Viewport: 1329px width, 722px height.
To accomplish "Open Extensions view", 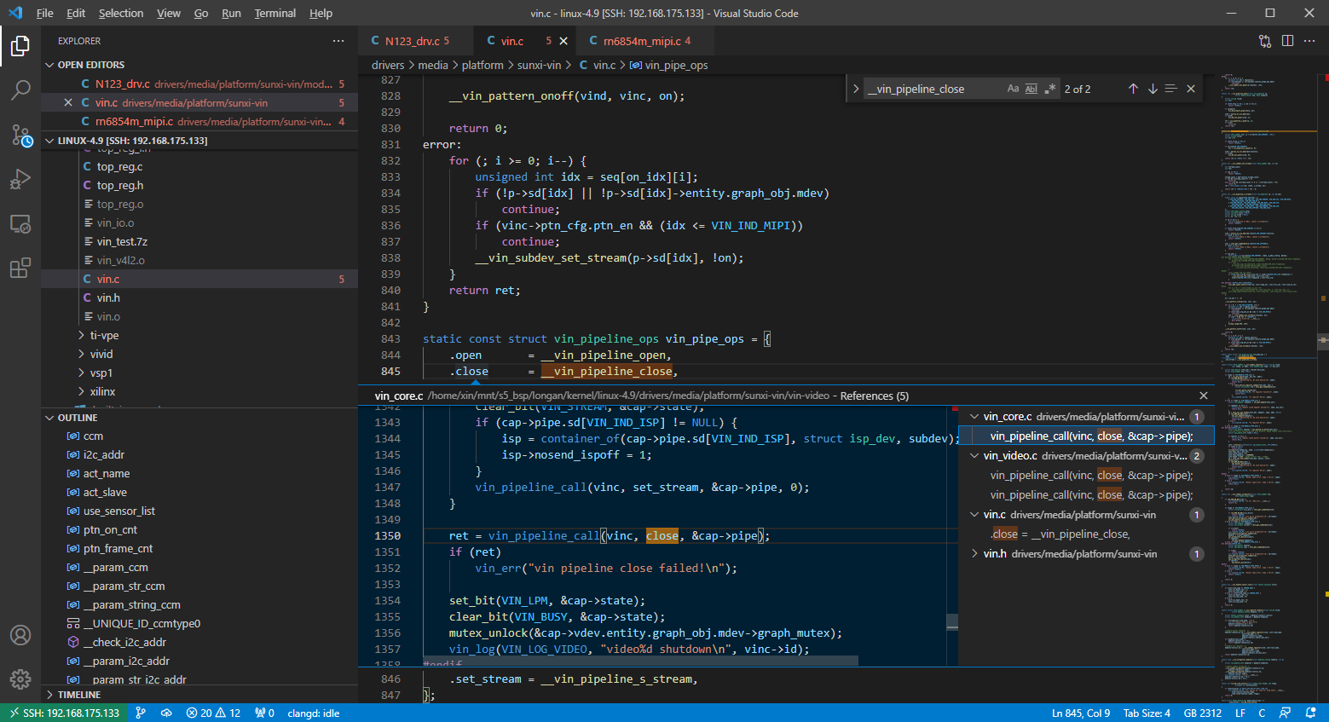I will click(20, 269).
